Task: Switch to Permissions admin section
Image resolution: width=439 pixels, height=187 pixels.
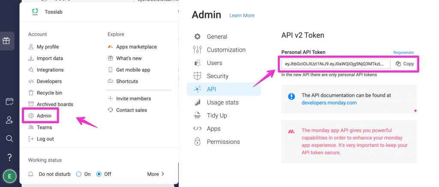Action: [x=223, y=142]
